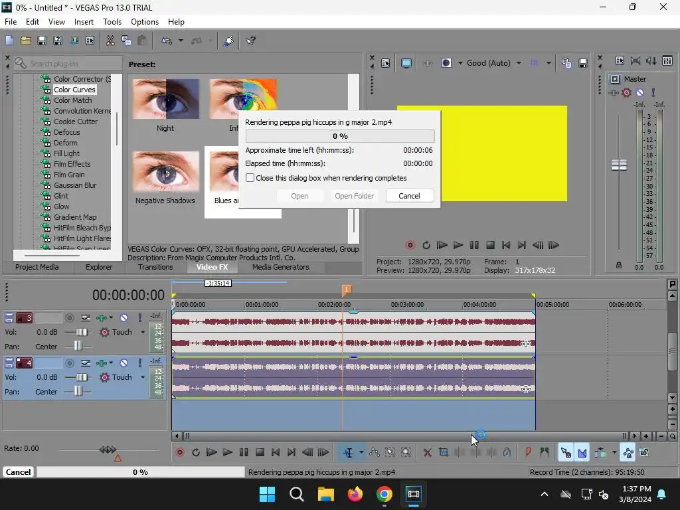Click timeline Play From Start button

pyautogui.click(x=212, y=453)
